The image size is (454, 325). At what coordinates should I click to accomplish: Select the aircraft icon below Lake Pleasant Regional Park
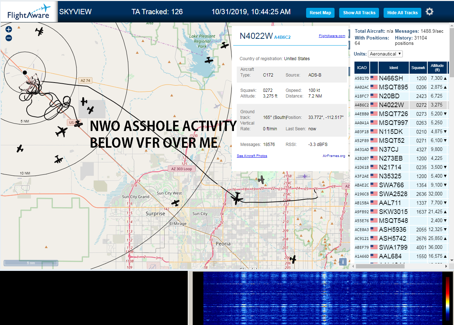click(x=209, y=61)
